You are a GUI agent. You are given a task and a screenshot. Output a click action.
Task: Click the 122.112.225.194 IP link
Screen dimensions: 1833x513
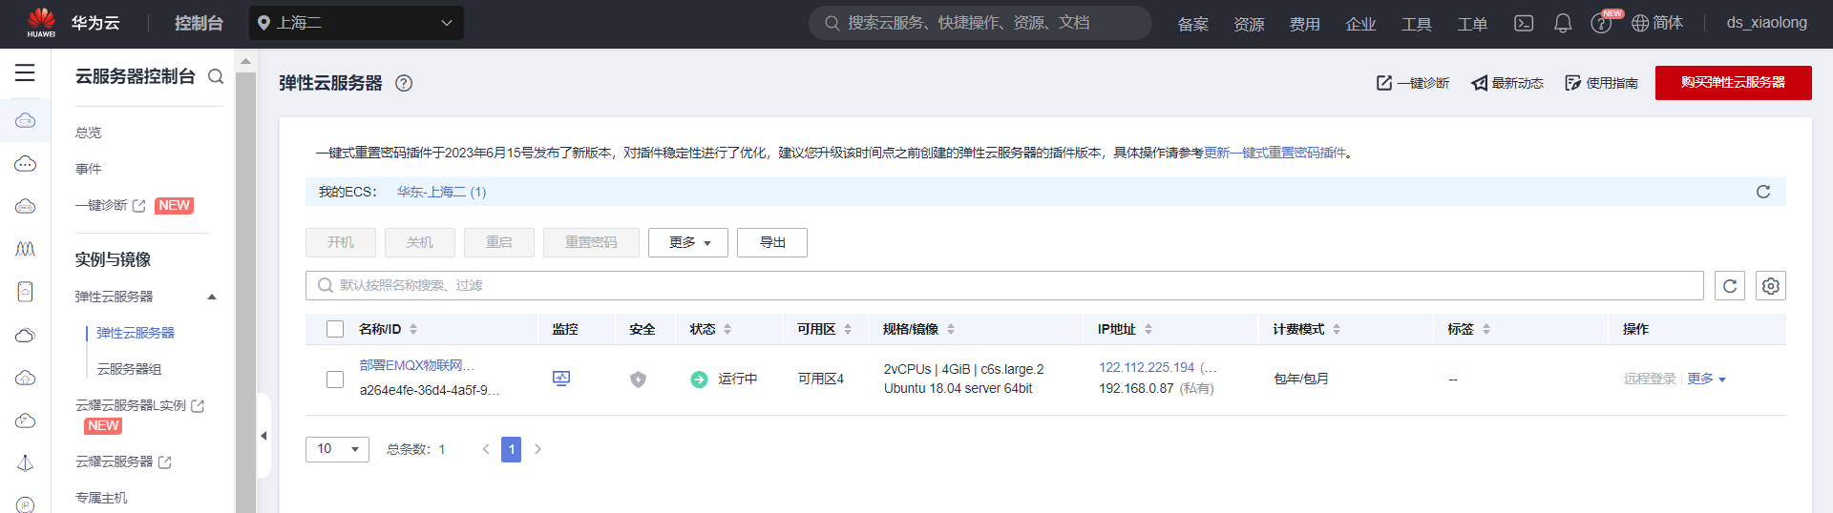pyautogui.click(x=1147, y=367)
